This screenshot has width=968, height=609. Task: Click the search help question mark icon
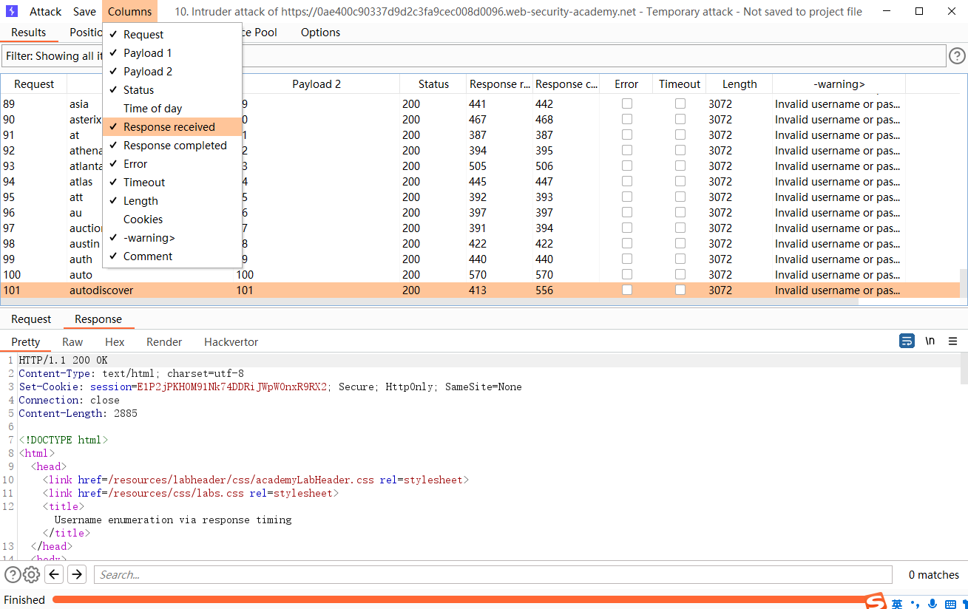(x=13, y=574)
